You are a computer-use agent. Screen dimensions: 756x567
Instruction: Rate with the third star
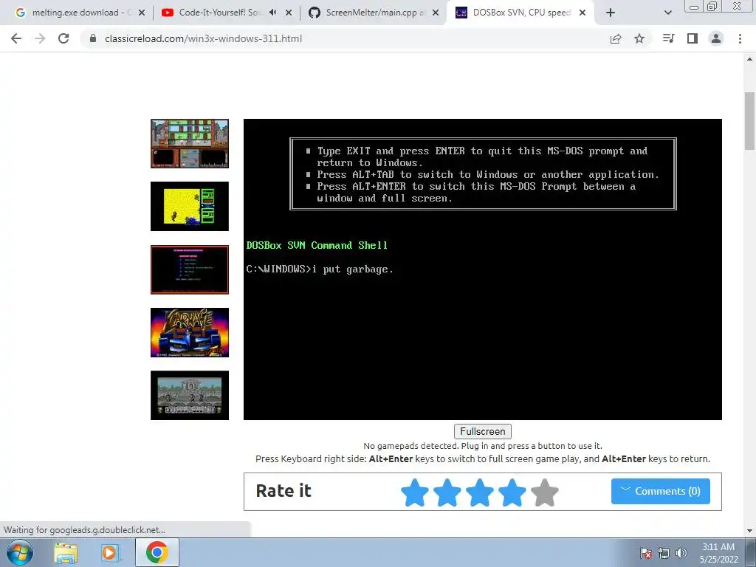pos(480,492)
